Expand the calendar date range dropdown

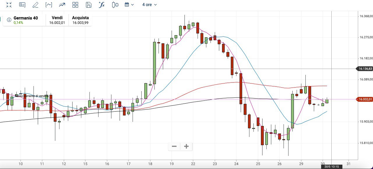[129, 5]
